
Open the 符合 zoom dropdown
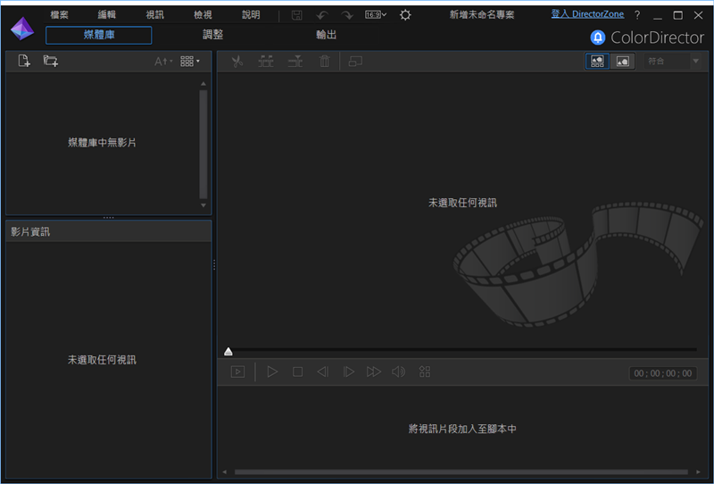click(673, 61)
